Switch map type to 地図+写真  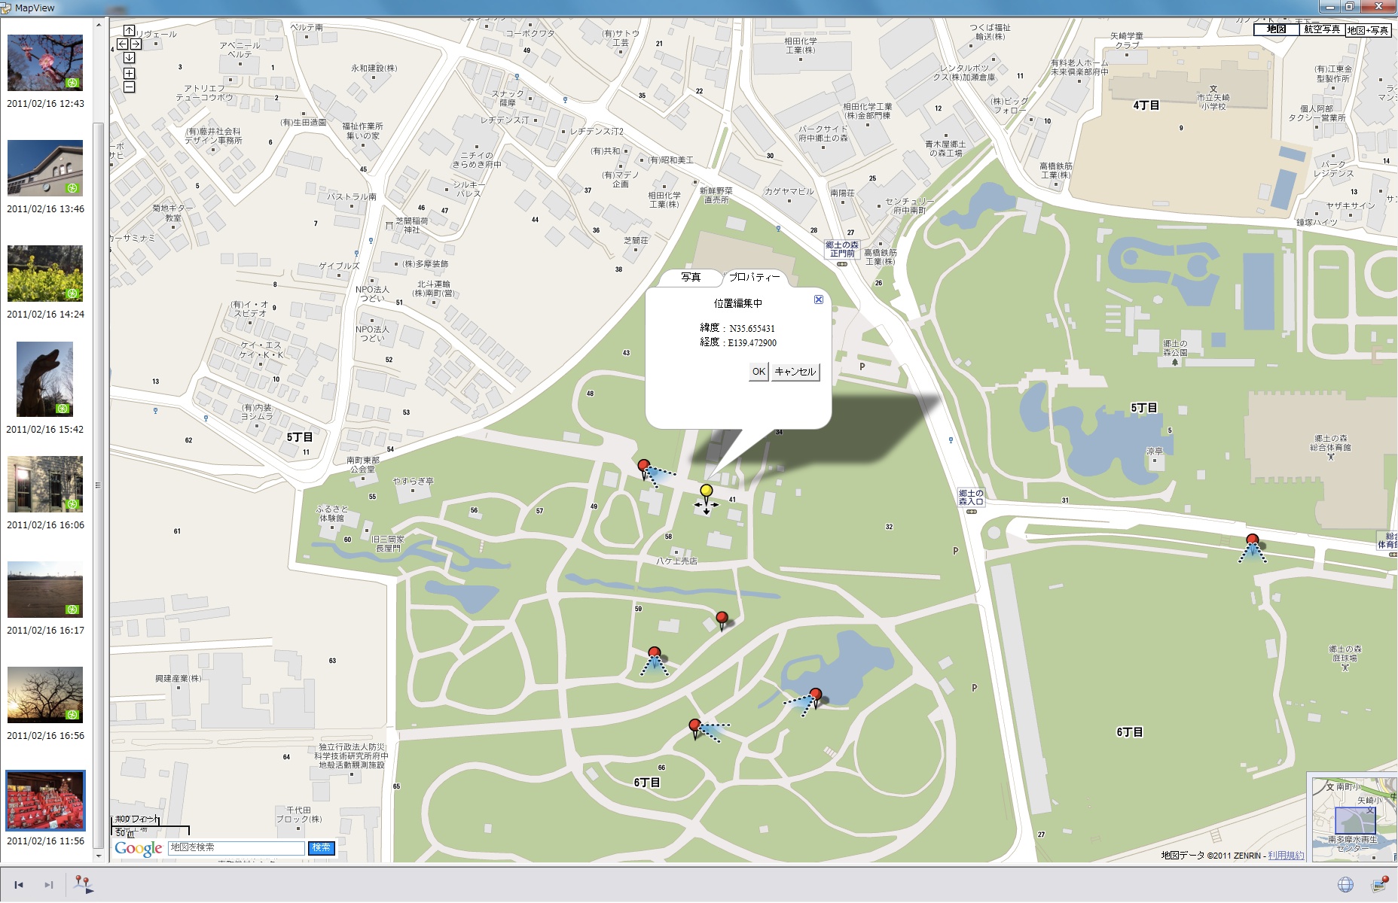pos(1368,30)
